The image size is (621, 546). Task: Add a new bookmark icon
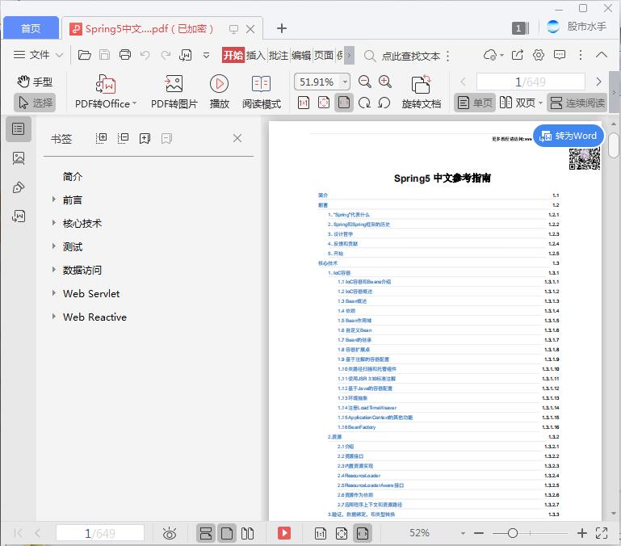click(x=145, y=138)
